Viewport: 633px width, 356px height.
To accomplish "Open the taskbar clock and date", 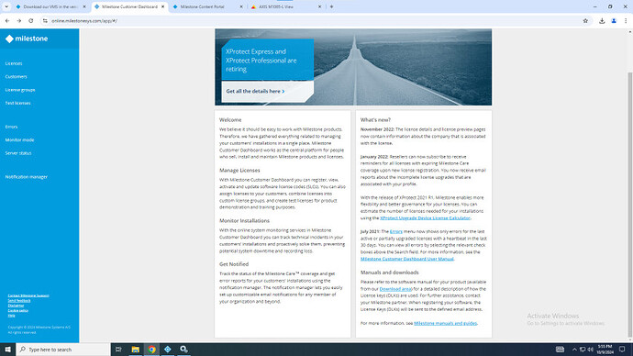I will (x=605, y=350).
